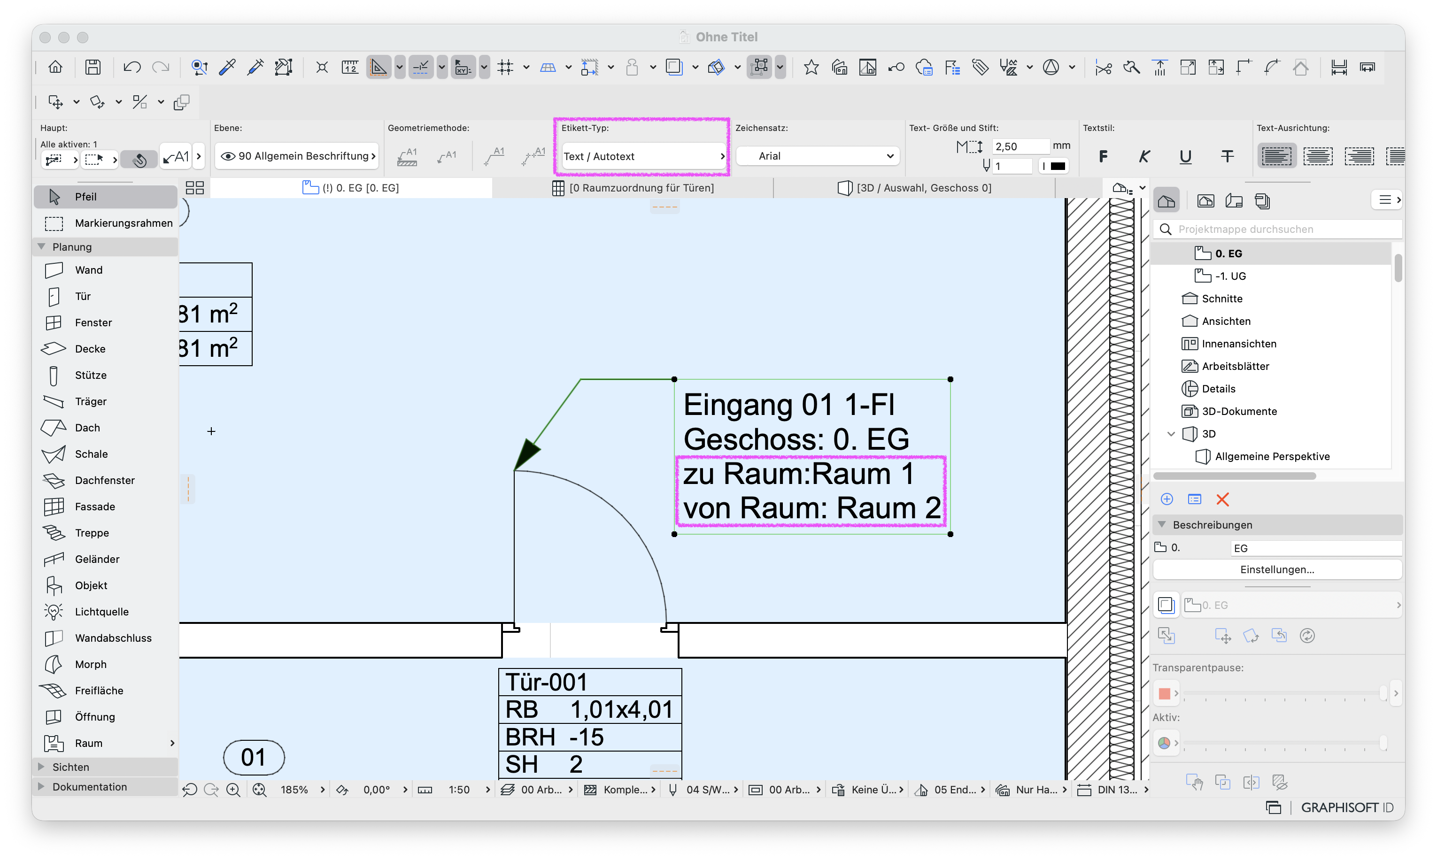1437x860 pixels.
Task: Click the Save floppy disk icon
Action: click(x=93, y=67)
